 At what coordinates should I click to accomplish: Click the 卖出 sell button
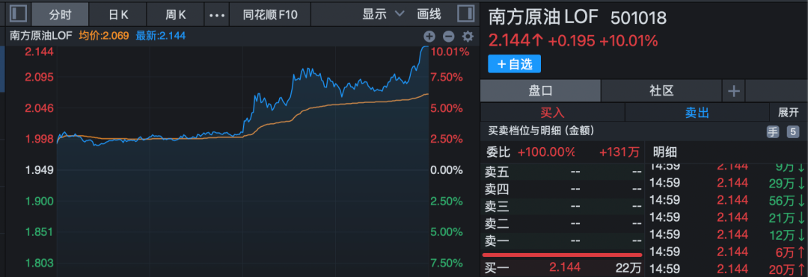coord(697,112)
